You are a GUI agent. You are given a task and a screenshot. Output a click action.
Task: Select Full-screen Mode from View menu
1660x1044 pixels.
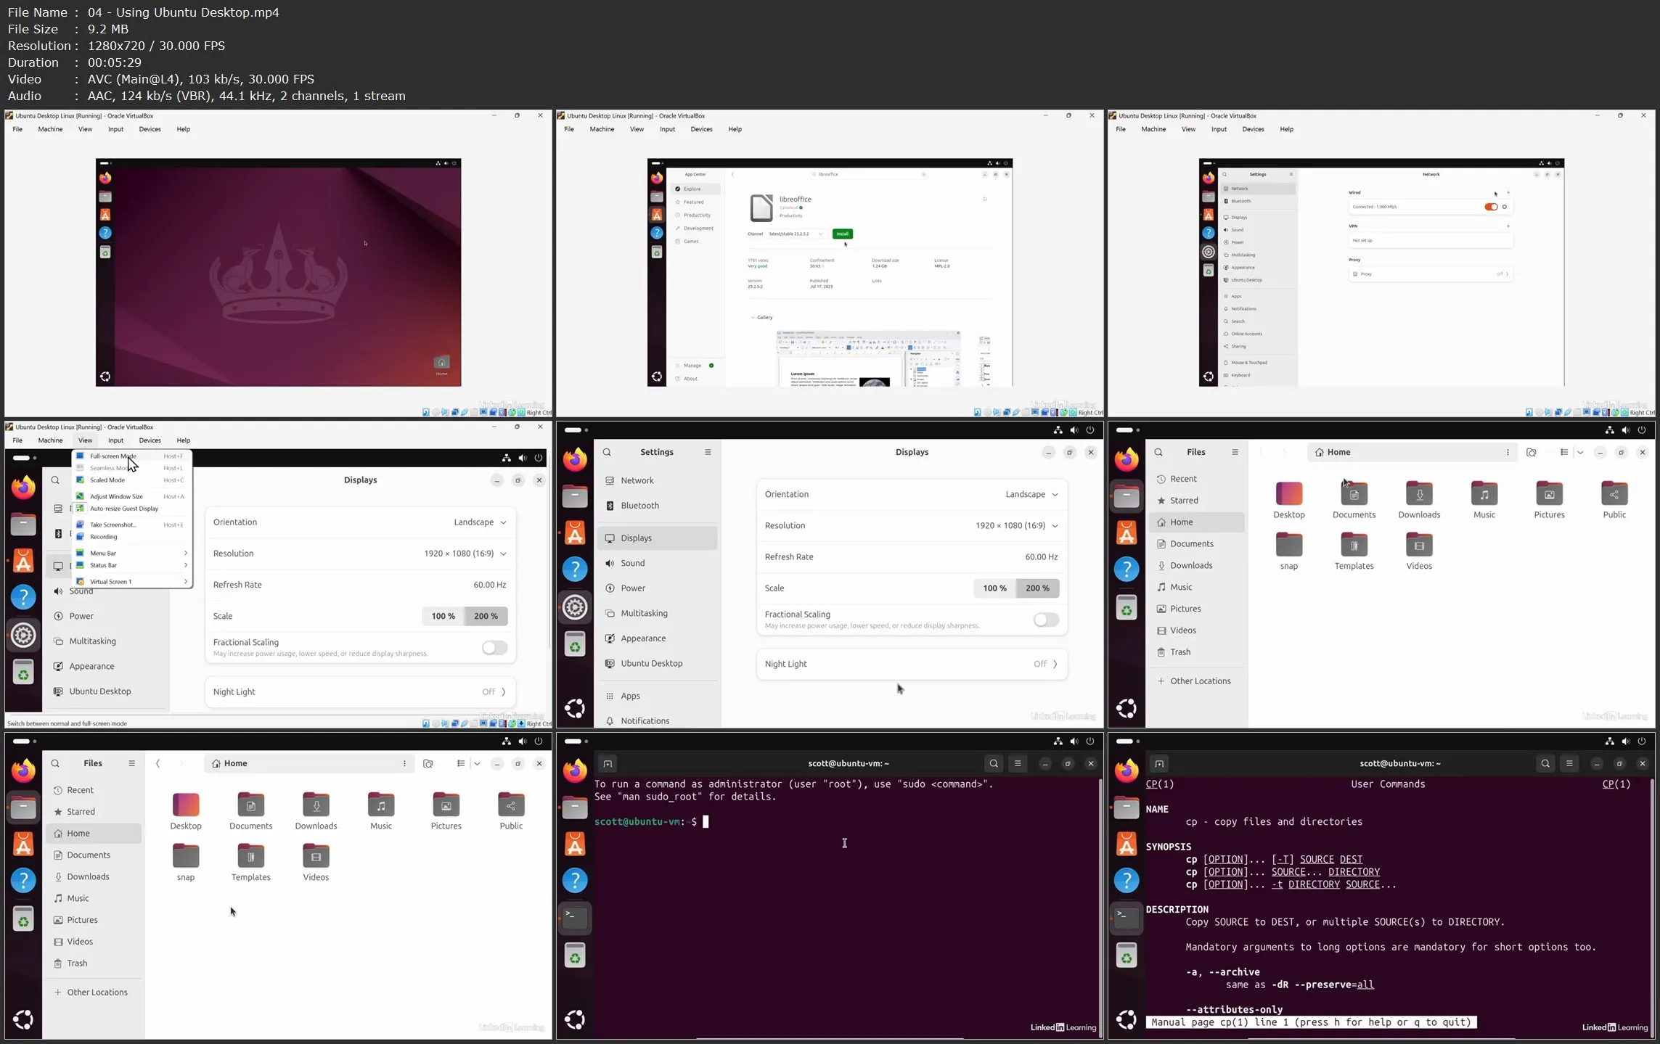pos(113,456)
